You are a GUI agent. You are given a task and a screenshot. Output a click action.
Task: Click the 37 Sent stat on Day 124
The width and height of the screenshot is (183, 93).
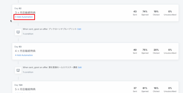135,89
